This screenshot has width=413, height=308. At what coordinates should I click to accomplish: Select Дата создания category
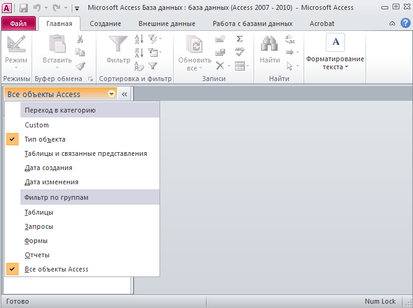pyautogui.click(x=82, y=168)
